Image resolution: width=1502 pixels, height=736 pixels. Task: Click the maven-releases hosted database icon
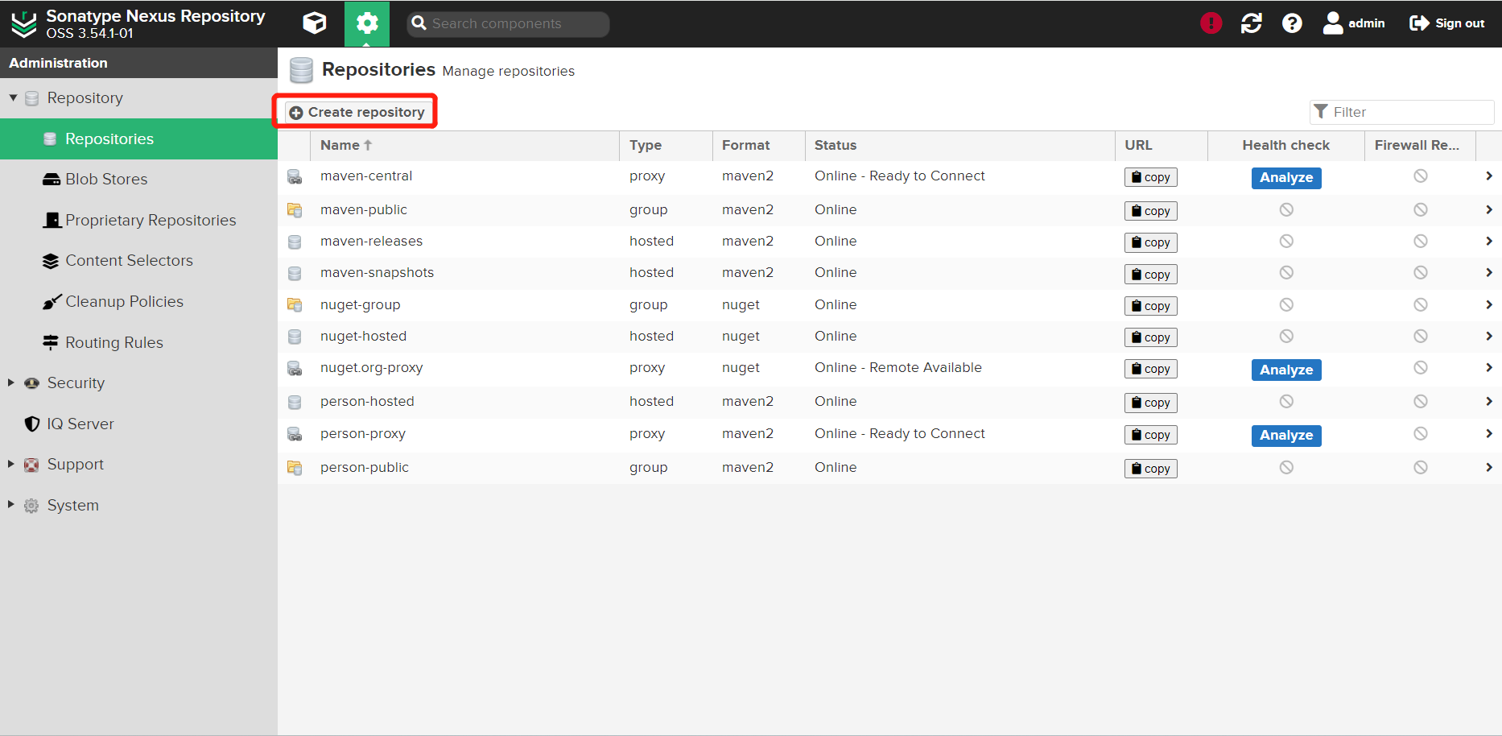(295, 242)
